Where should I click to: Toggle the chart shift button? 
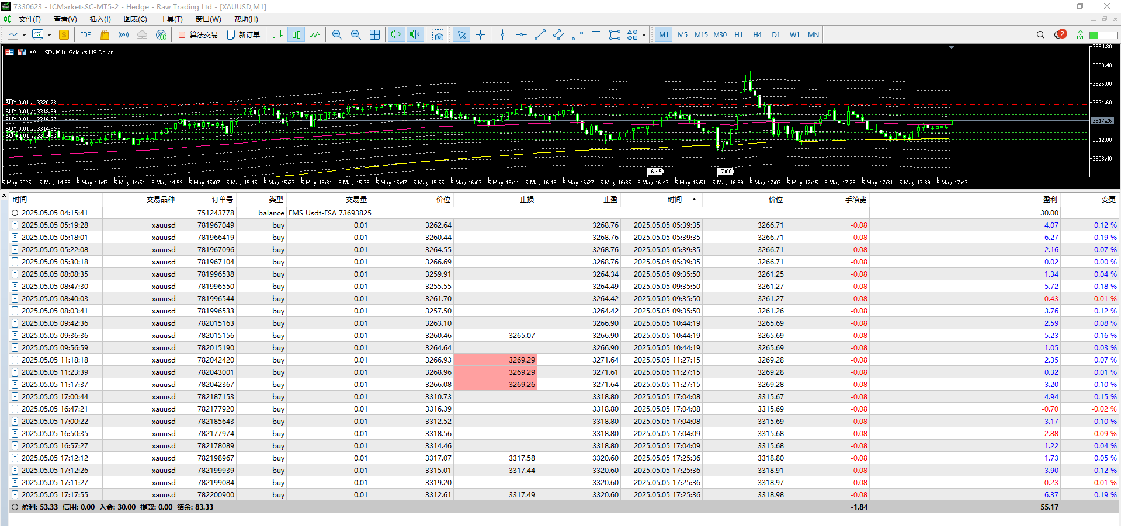click(x=415, y=35)
